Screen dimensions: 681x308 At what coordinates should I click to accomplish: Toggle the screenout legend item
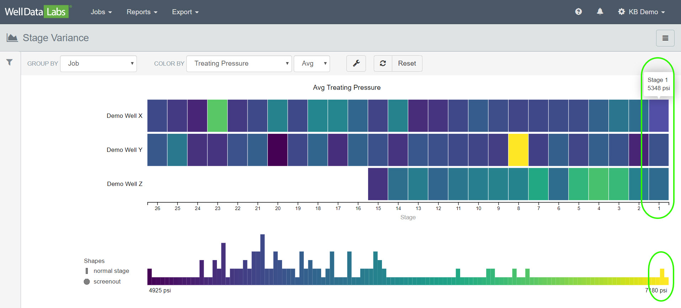click(x=103, y=281)
